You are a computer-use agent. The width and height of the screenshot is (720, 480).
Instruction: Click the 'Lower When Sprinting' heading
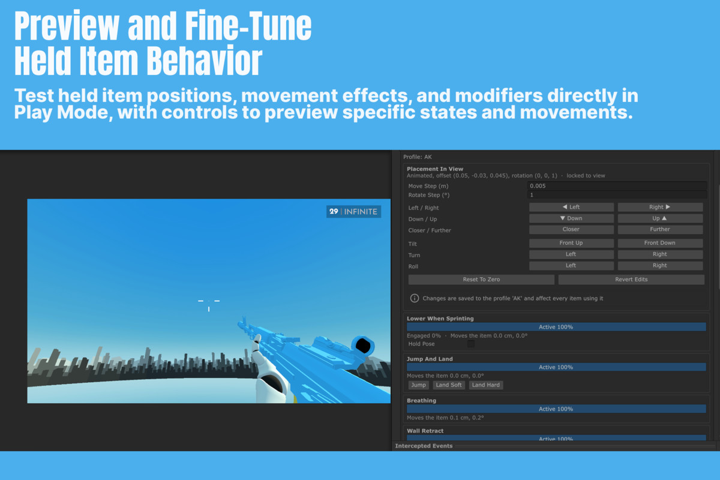click(x=440, y=319)
